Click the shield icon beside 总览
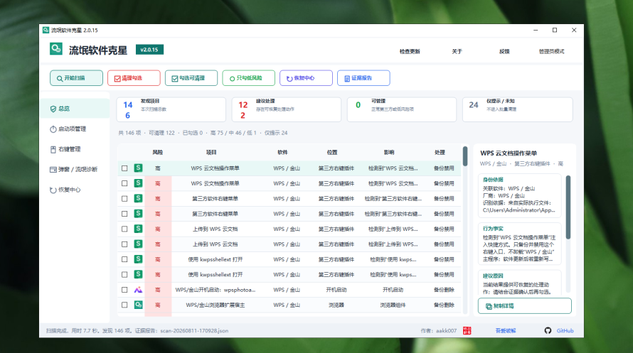Image resolution: width=633 pixels, height=353 pixels. click(x=53, y=109)
